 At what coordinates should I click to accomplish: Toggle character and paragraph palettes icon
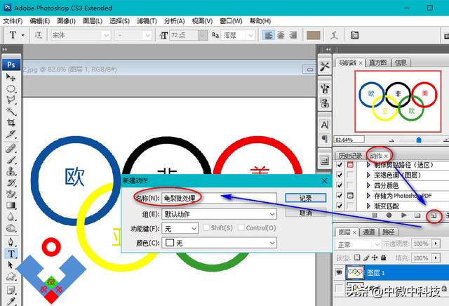(x=354, y=35)
